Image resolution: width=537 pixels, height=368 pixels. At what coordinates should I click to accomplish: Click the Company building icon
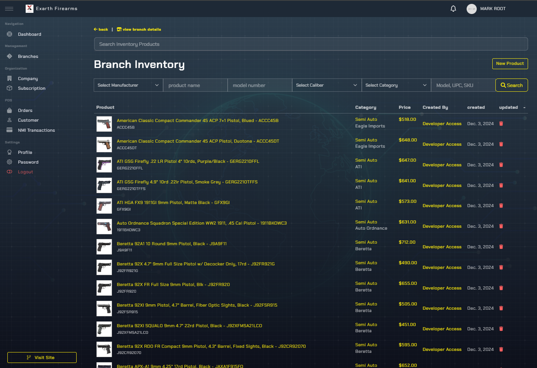coord(9,78)
